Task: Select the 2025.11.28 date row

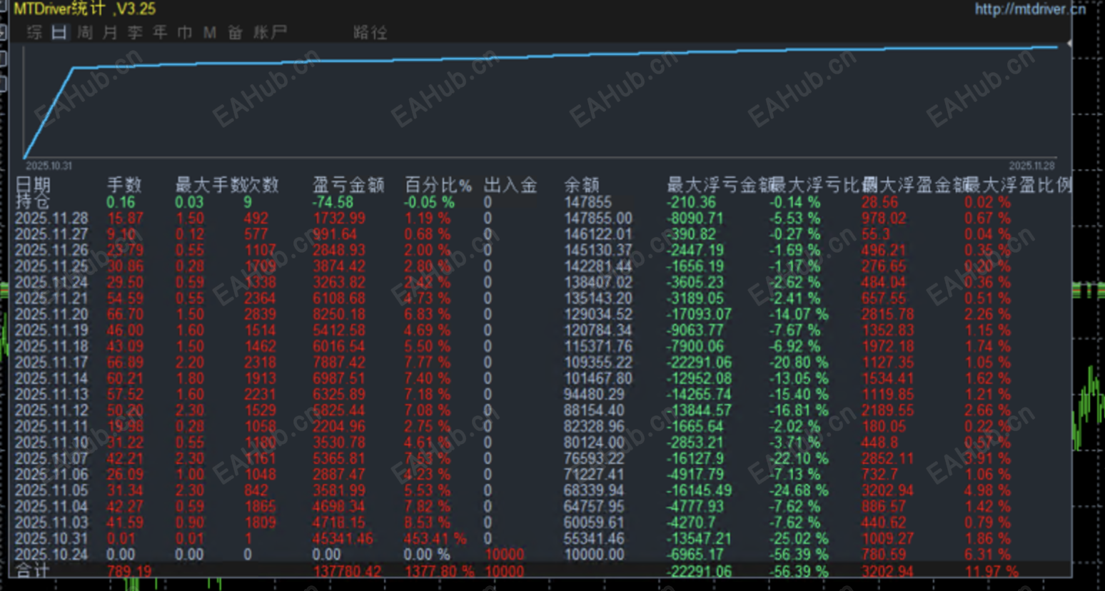Action: coord(51,218)
